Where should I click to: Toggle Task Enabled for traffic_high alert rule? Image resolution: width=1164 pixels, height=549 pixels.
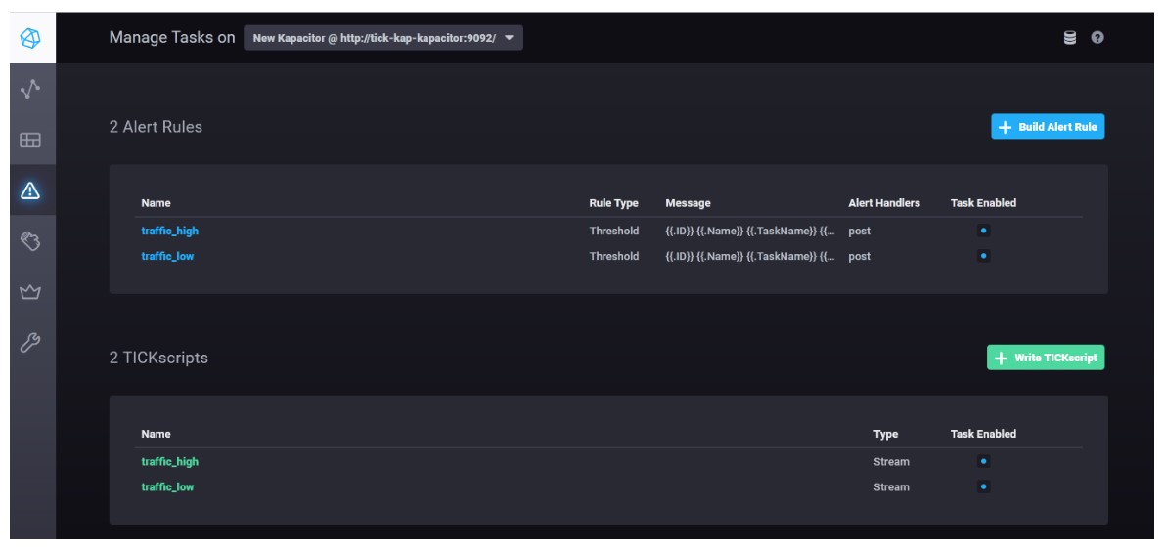pyautogui.click(x=984, y=231)
